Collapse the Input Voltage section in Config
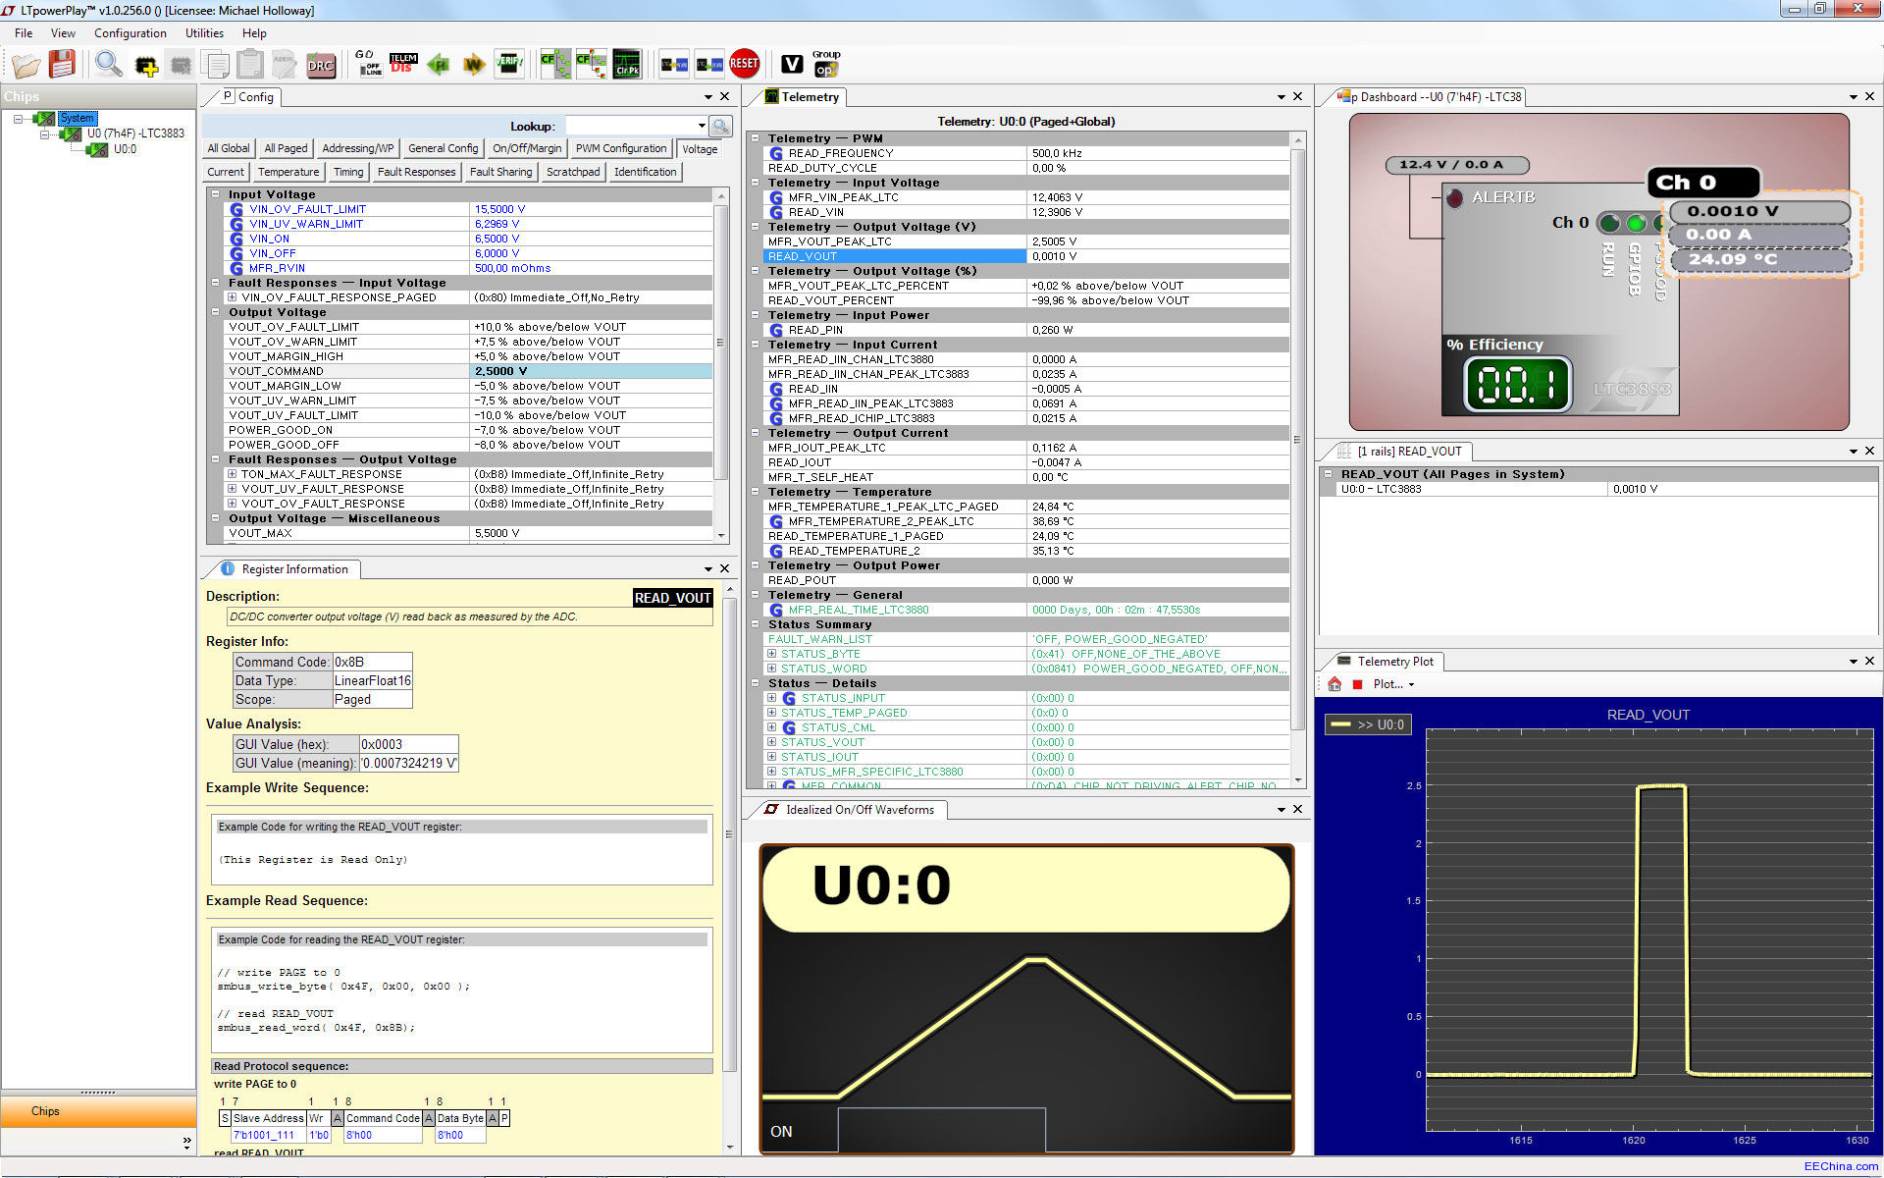Screen dimensions: 1884x1178 click(x=216, y=194)
